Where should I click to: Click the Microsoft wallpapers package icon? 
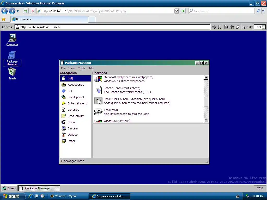[98, 79]
